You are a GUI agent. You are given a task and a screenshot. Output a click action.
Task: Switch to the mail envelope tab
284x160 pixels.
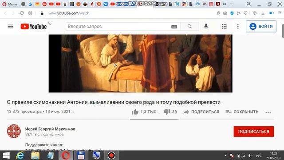[x=37, y=4]
